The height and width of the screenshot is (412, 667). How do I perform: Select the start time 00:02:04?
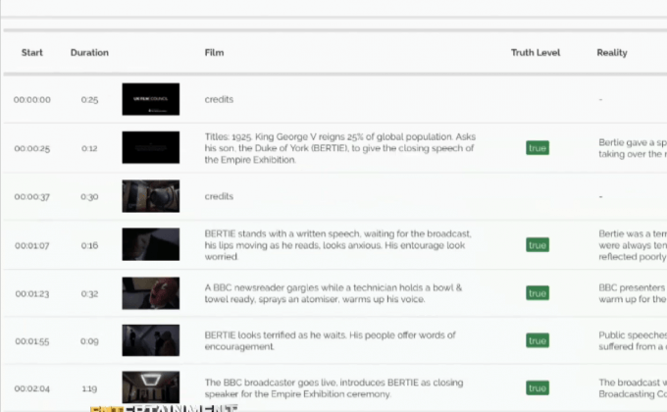pyautogui.click(x=32, y=388)
